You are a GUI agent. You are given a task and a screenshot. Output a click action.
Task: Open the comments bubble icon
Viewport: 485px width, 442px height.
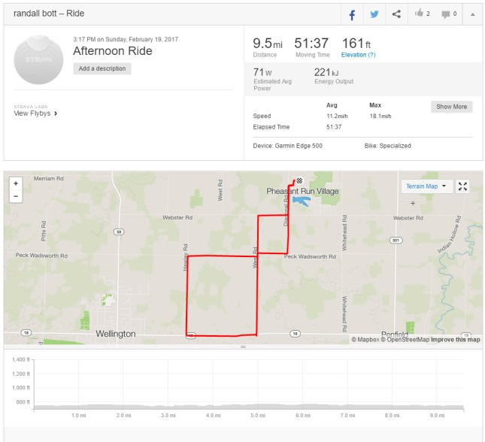click(x=446, y=14)
